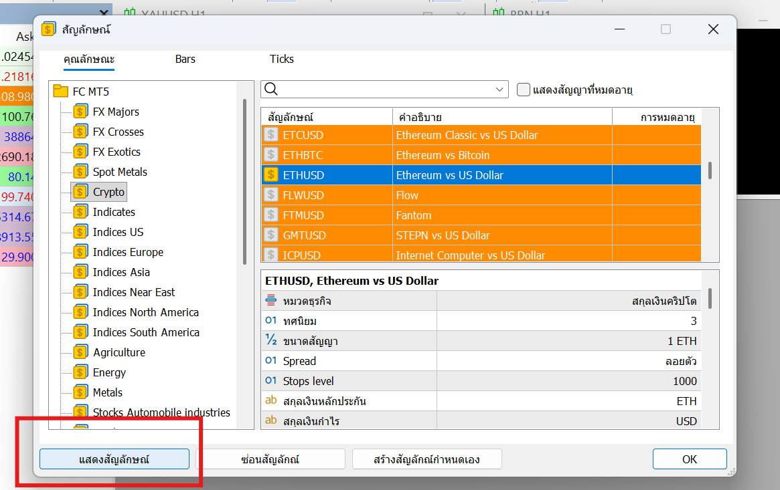Click the Agriculture group icon
The width and height of the screenshot is (780, 490).
pyautogui.click(x=80, y=352)
